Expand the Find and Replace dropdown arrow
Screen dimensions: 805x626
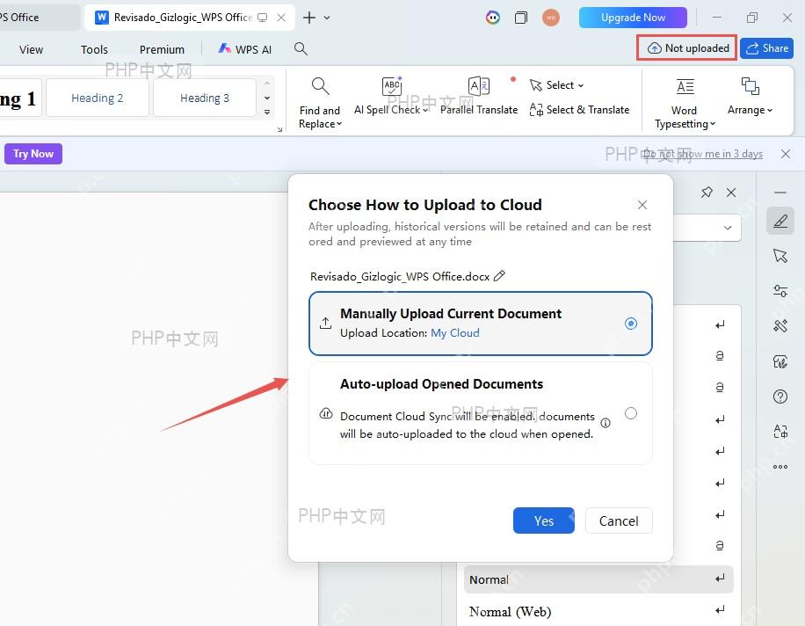(x=339, y=124)
